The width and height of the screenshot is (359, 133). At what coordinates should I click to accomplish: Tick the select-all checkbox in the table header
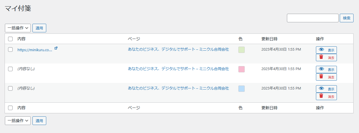tap(10, 39)
